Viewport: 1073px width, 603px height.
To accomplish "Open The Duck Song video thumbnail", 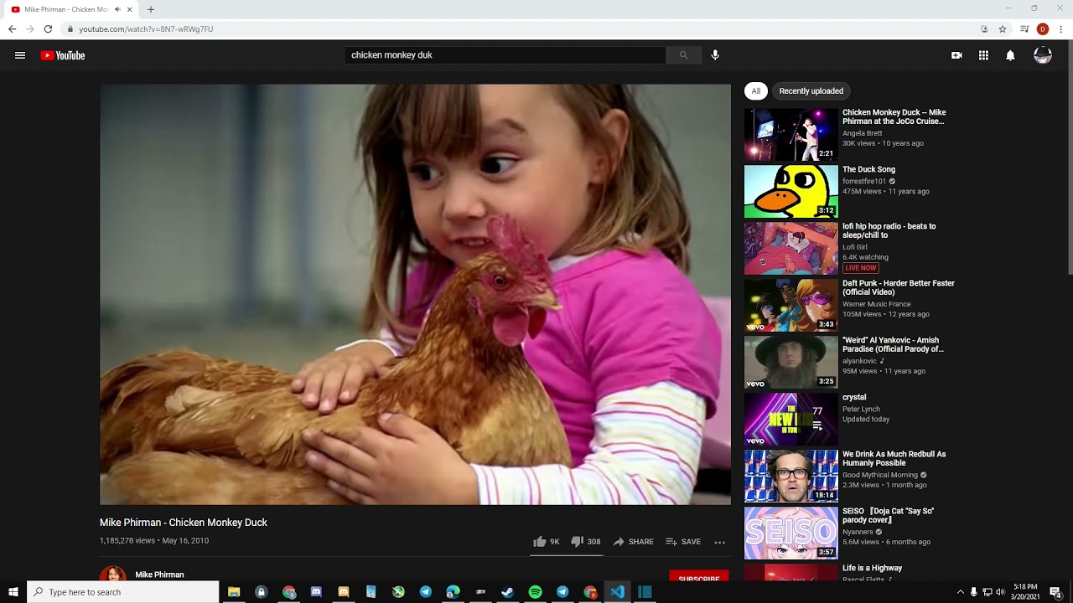I will (x=791, y=191).
